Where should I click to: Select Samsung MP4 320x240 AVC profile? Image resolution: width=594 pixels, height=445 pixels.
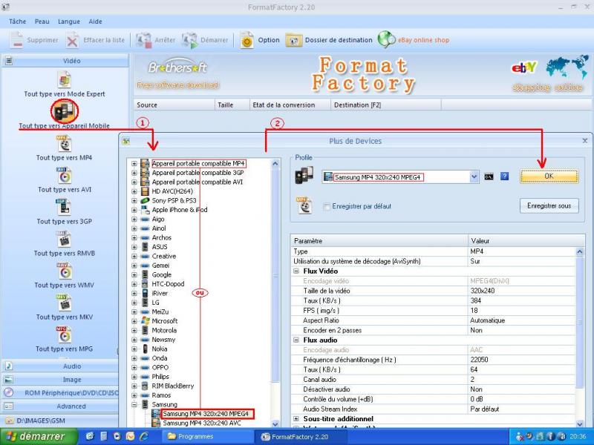coord(202,423)
